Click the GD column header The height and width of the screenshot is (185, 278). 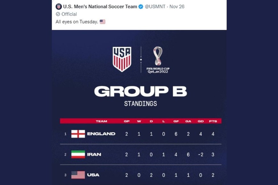coord(200,121)
